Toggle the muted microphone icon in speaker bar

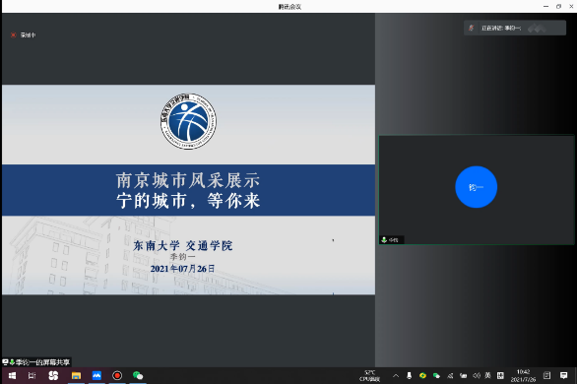tap(471, 28)
